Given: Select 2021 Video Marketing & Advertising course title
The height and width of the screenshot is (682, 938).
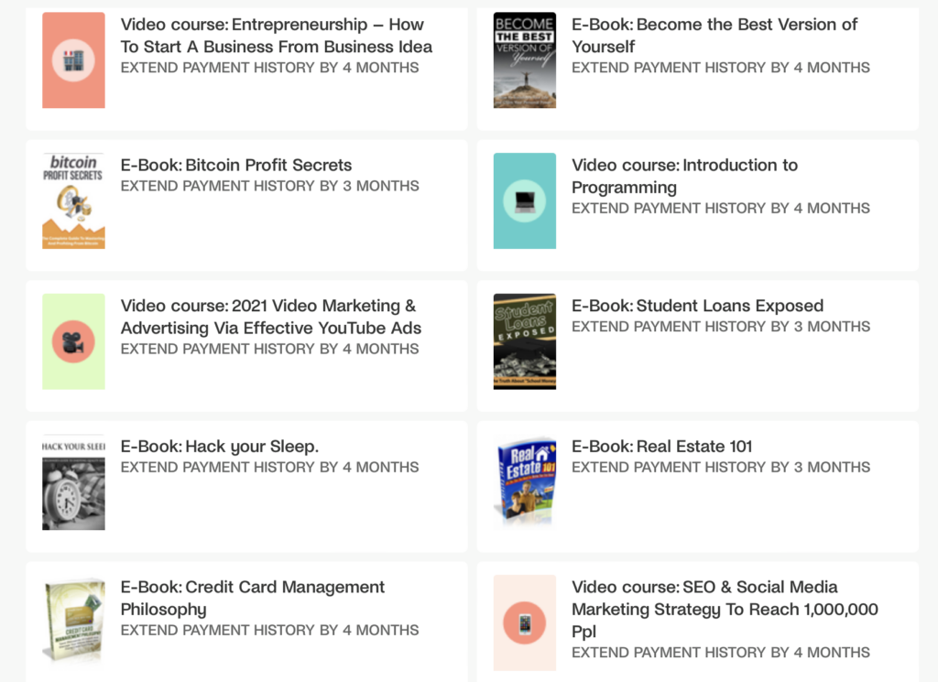Looking at the screenshot, I should click(271, 317).
